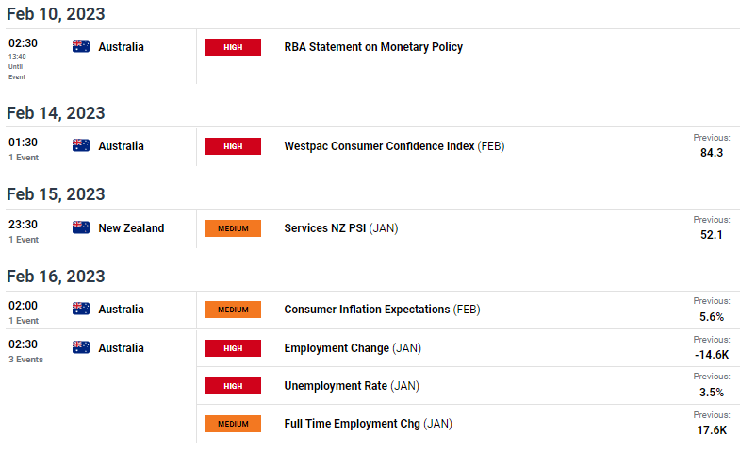Expand the 23:30 New Zealand event group
740x453 pixels.
(24, 231)
